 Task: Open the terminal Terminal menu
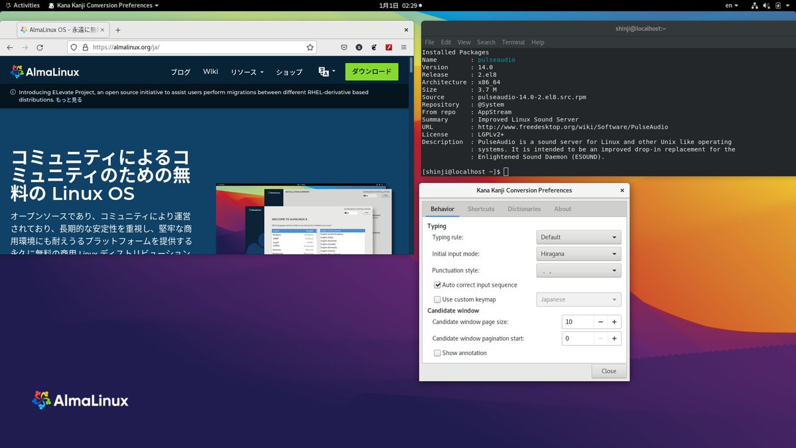point(513,42)
